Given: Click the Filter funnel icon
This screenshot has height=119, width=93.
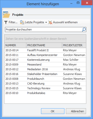Looking at the screenshot, I should click(x=6, y=22).
